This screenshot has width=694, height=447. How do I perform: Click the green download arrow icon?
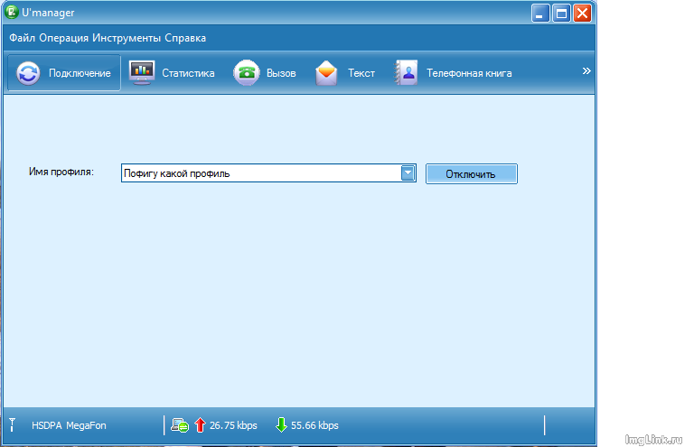click(281, 425)
